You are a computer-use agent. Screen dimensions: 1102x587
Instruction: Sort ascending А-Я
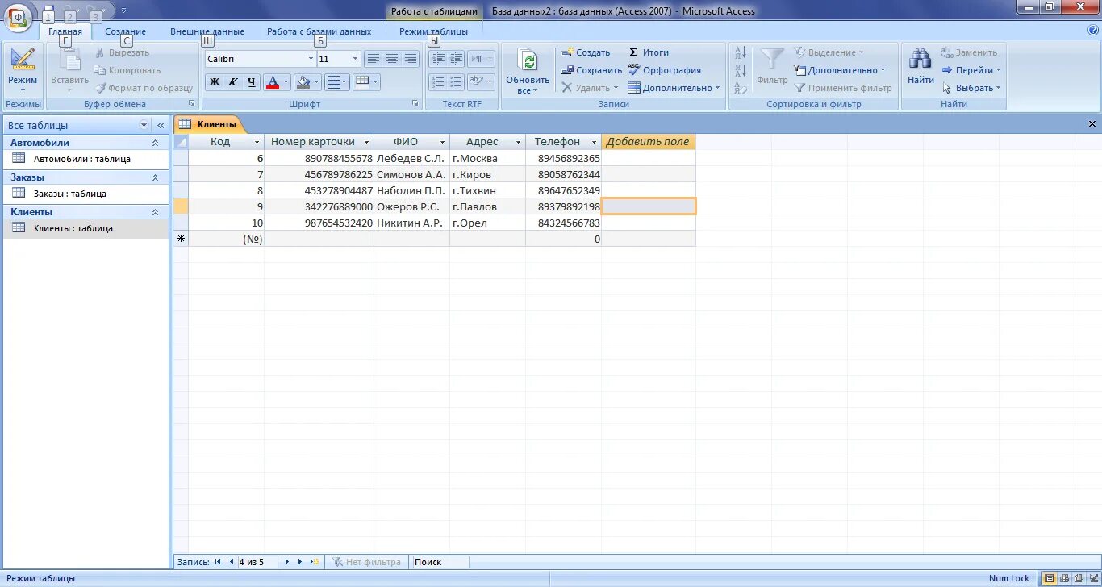click(x=741, y=52)
